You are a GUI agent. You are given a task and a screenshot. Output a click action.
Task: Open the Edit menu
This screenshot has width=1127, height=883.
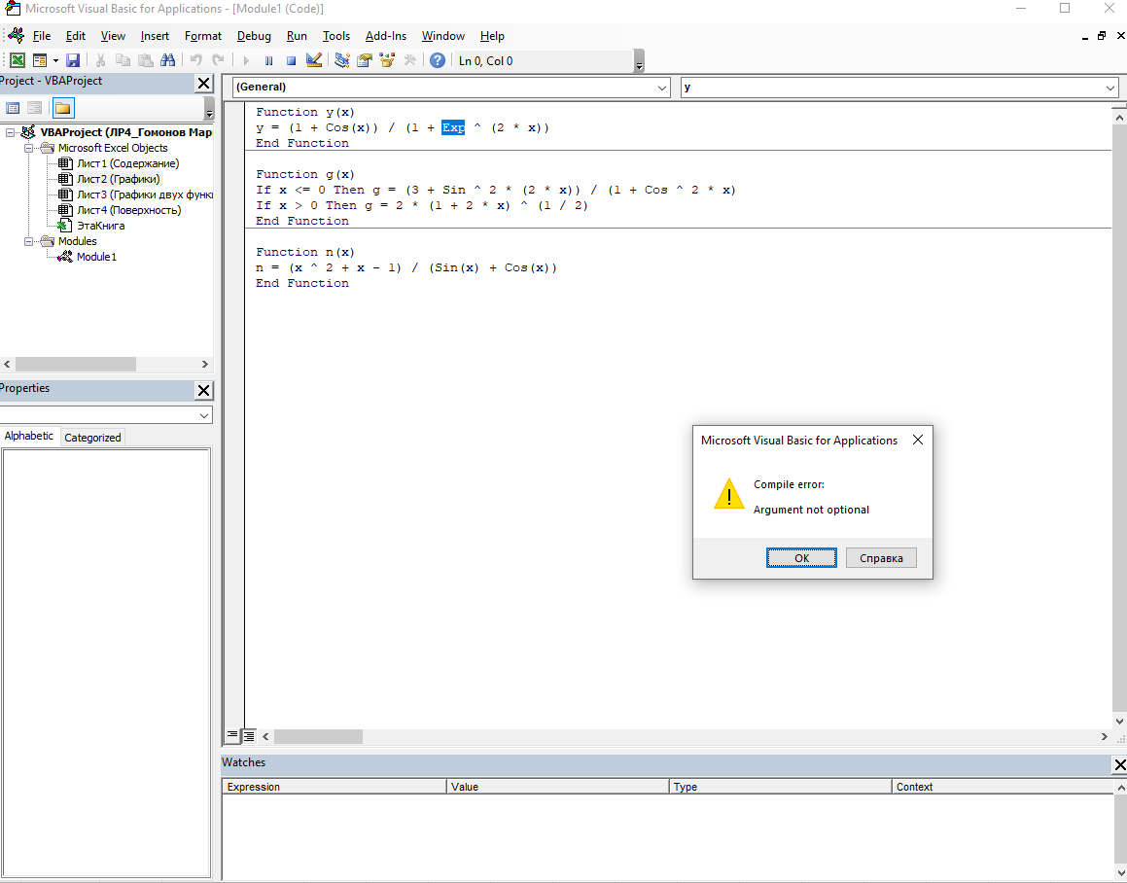point(76,36)
